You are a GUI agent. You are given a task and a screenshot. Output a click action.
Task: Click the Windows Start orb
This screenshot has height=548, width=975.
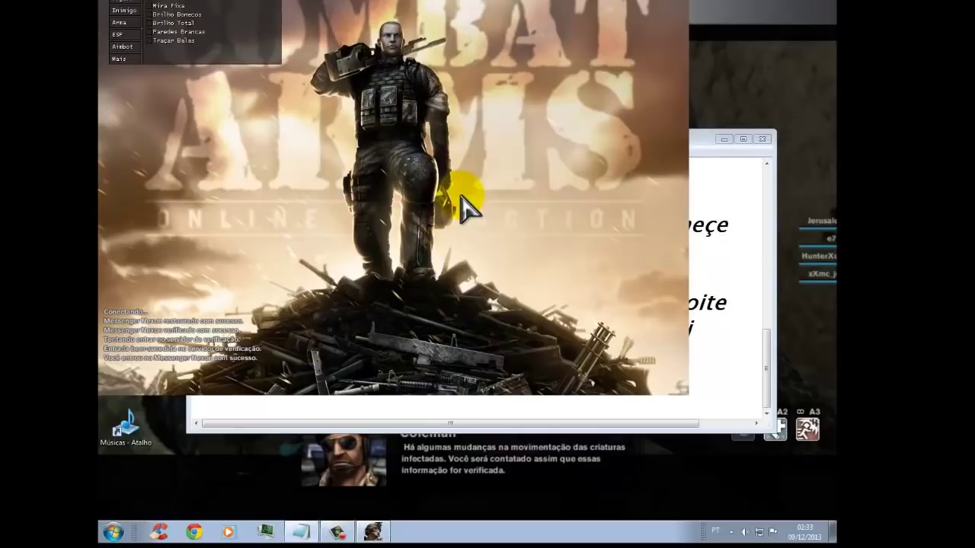(x=113, y=531)
